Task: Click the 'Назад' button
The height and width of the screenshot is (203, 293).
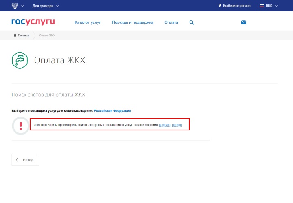Action: 25,160
